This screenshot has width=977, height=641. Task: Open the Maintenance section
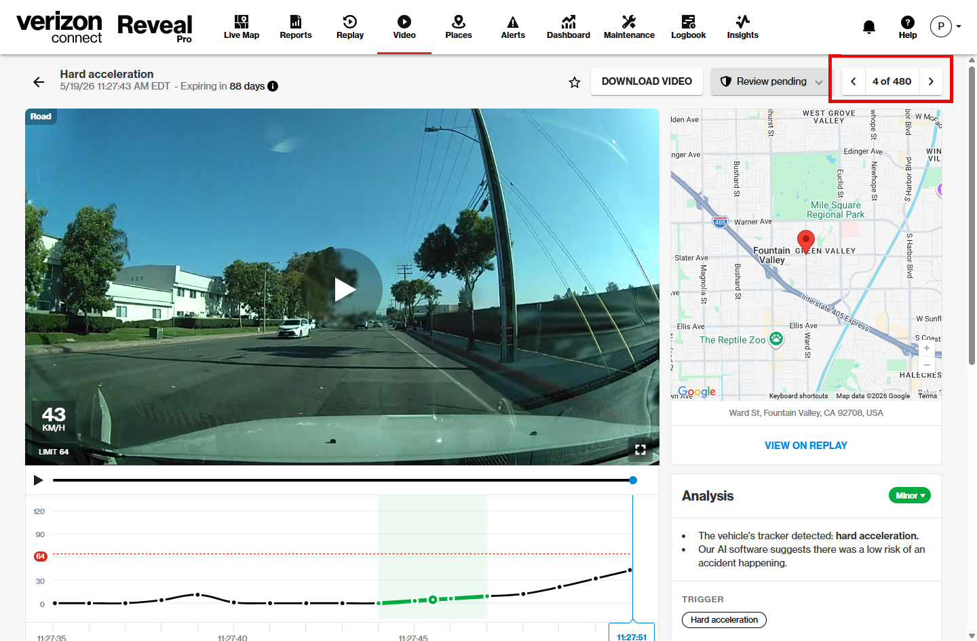point(629,27)
